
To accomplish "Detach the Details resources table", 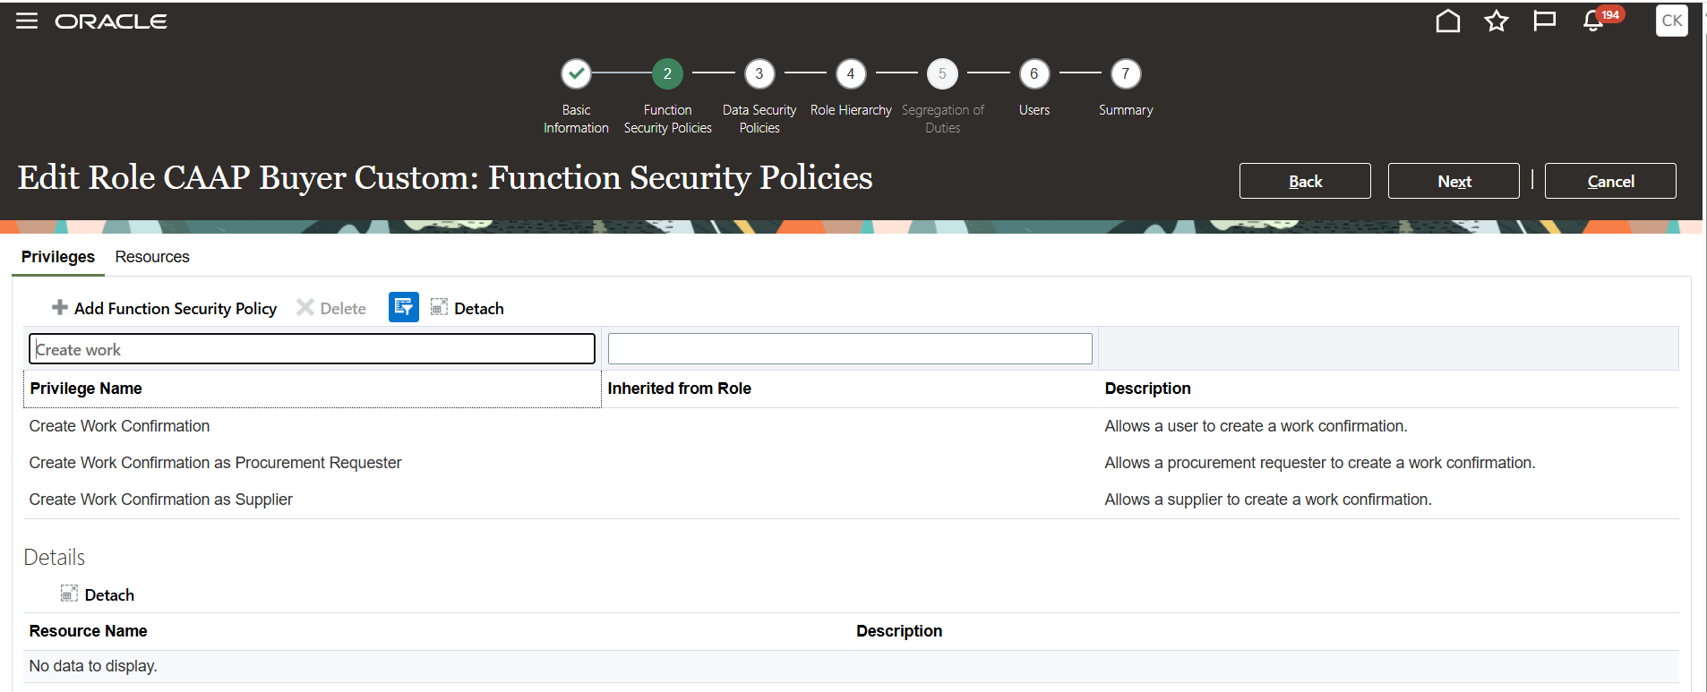I will (x=98, y=594).
